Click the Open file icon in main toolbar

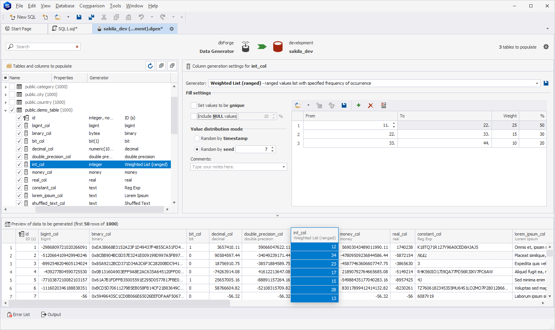tap(58, 17)
